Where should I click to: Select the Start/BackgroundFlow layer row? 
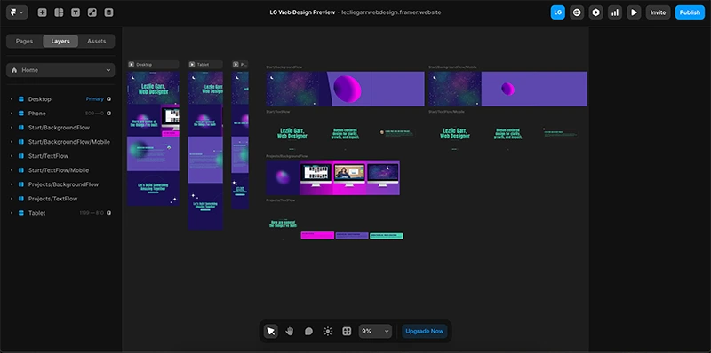(x=60, y=128)
